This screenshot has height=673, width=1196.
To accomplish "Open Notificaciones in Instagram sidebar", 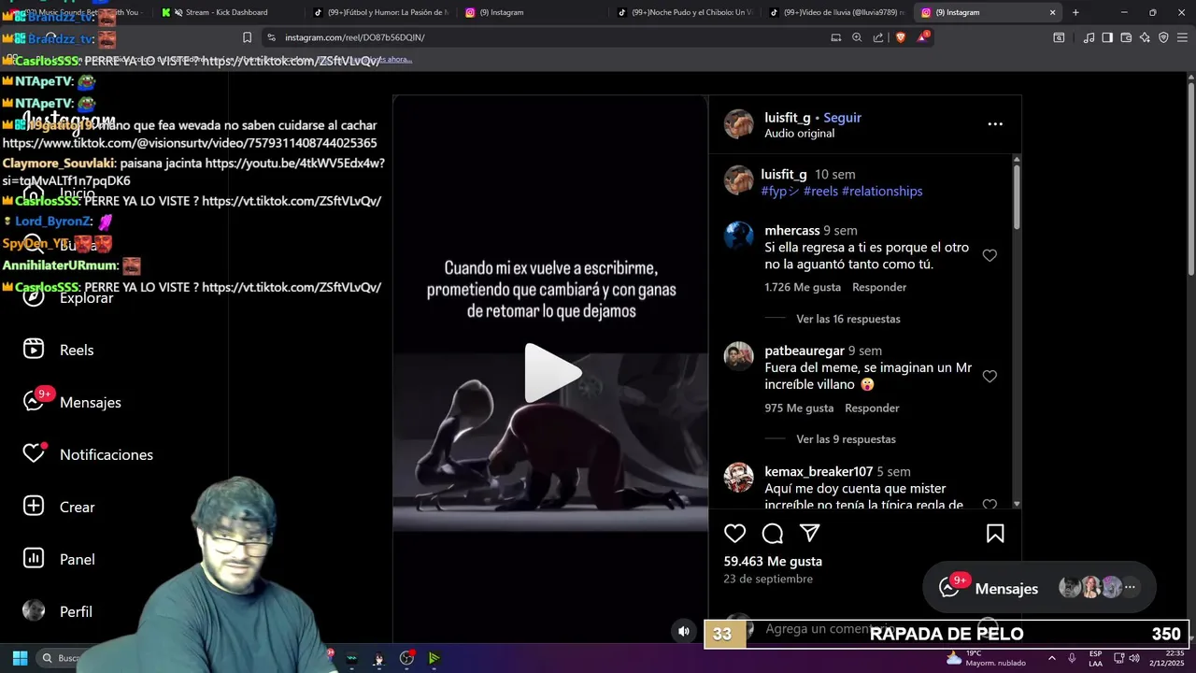I will click(107, 454).
